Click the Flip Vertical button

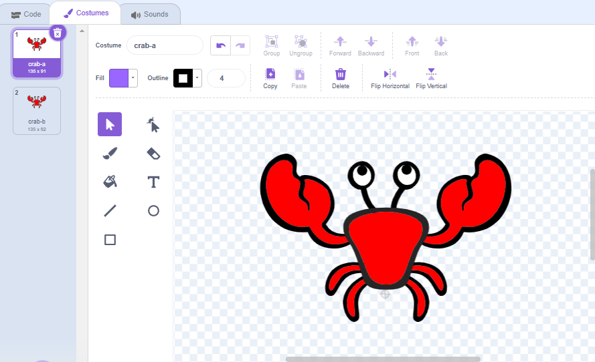[x=431, y=78]
